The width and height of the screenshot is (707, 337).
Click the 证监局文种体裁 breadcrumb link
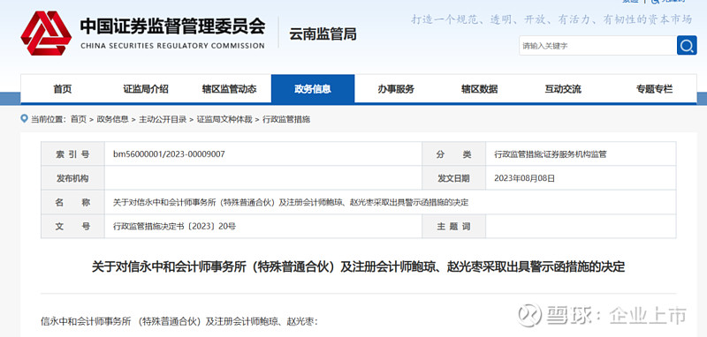pos(224,119)
